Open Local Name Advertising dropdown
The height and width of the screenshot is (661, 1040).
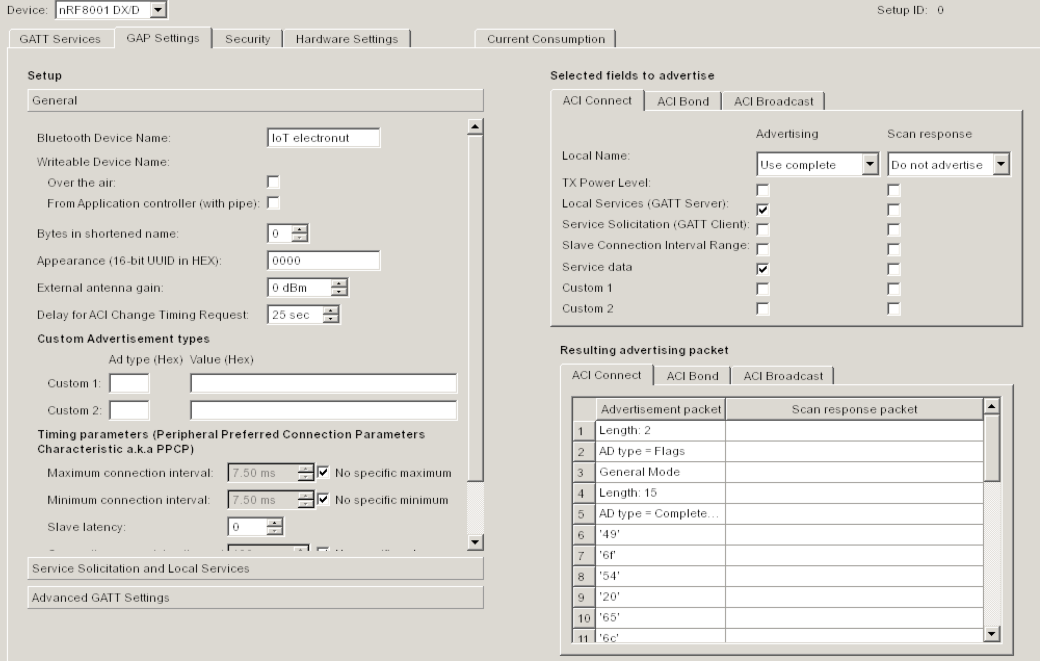click(x=870, y=164)
